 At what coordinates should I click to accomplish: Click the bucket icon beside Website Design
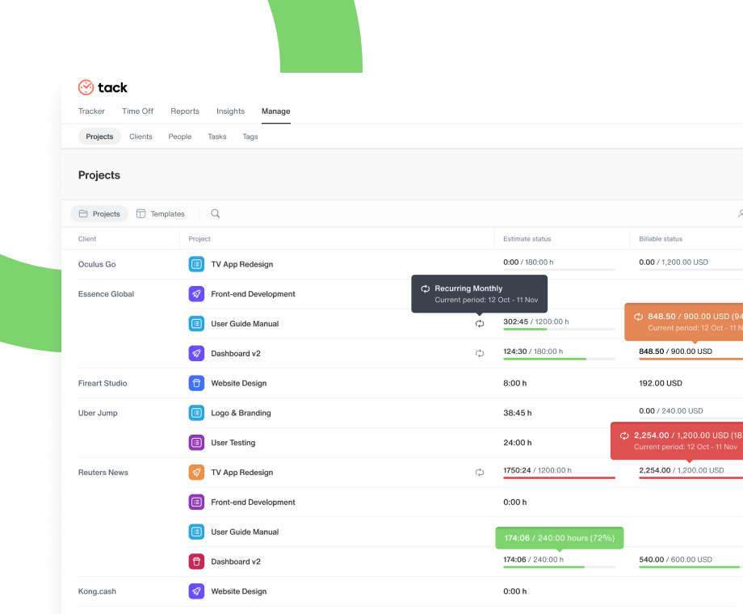pos(195,383)
